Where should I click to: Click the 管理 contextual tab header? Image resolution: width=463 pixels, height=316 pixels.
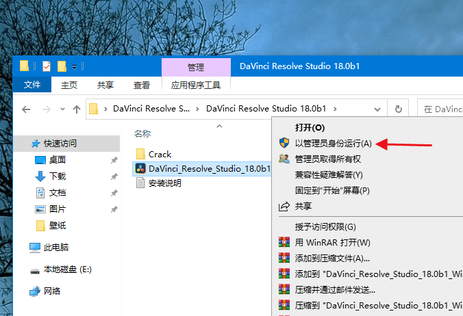click(x=196, y=67)
